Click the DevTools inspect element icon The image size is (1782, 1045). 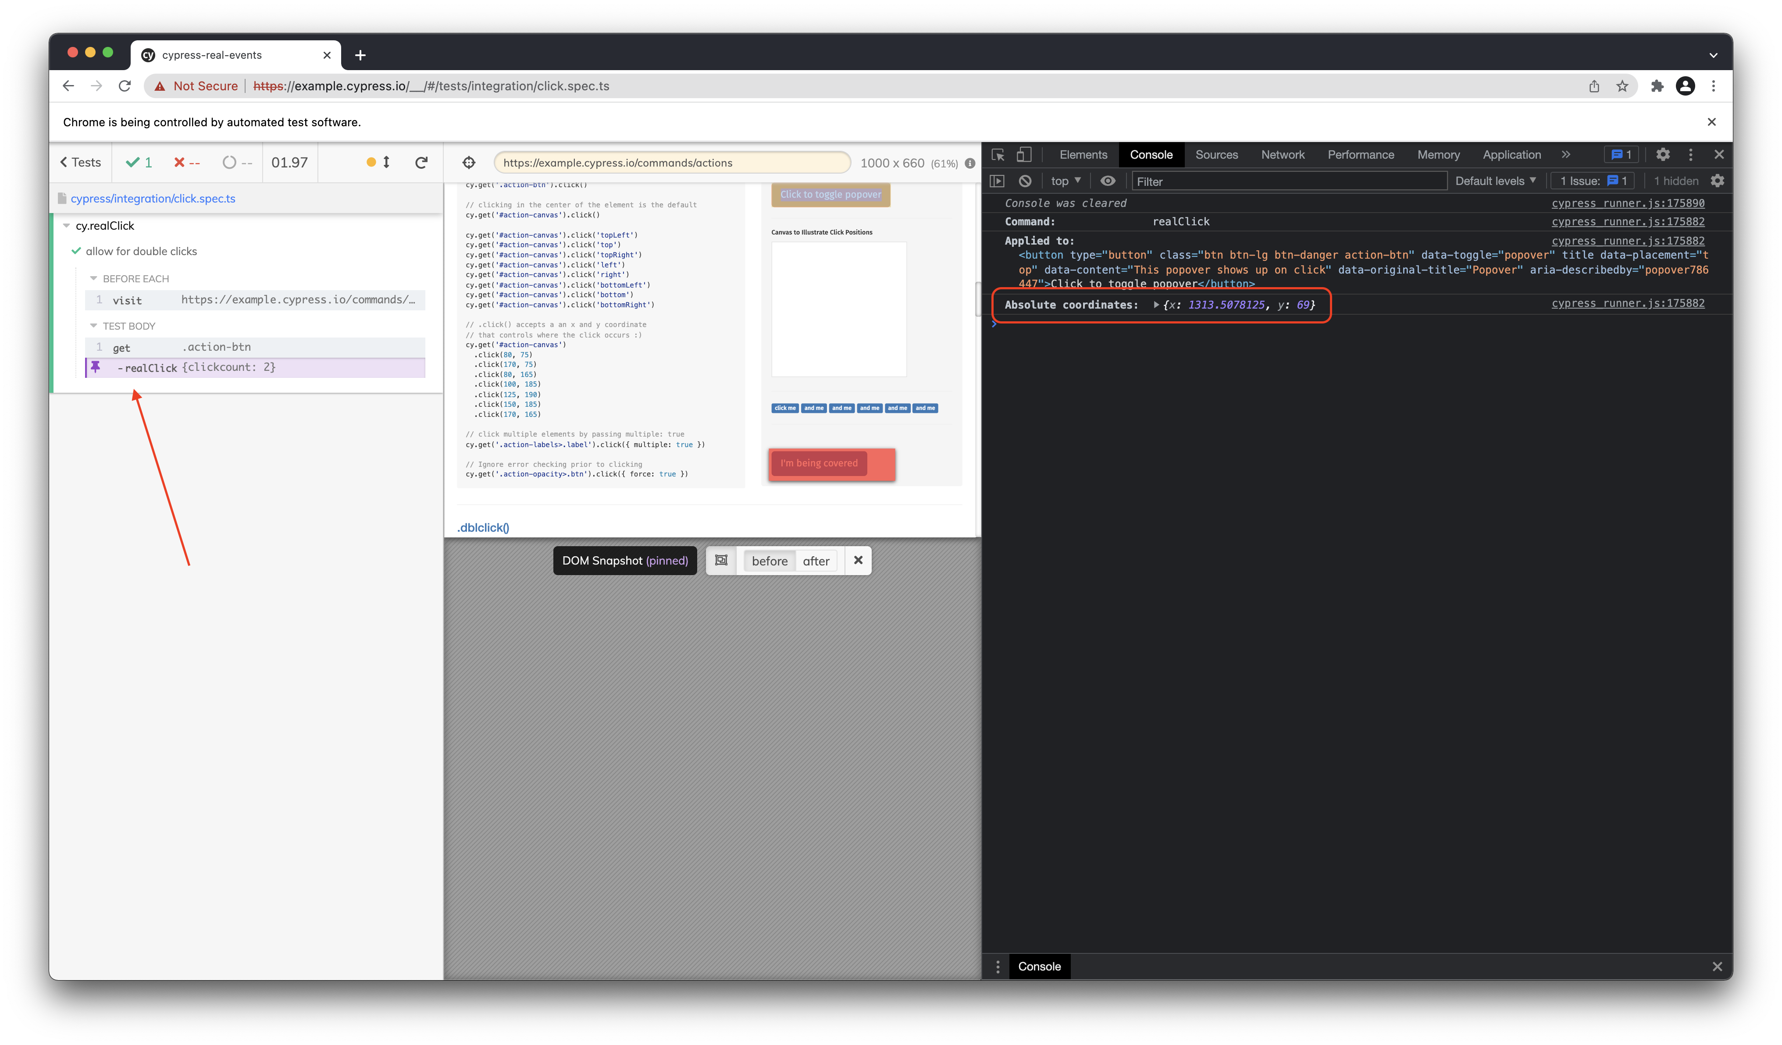[998, 155]
